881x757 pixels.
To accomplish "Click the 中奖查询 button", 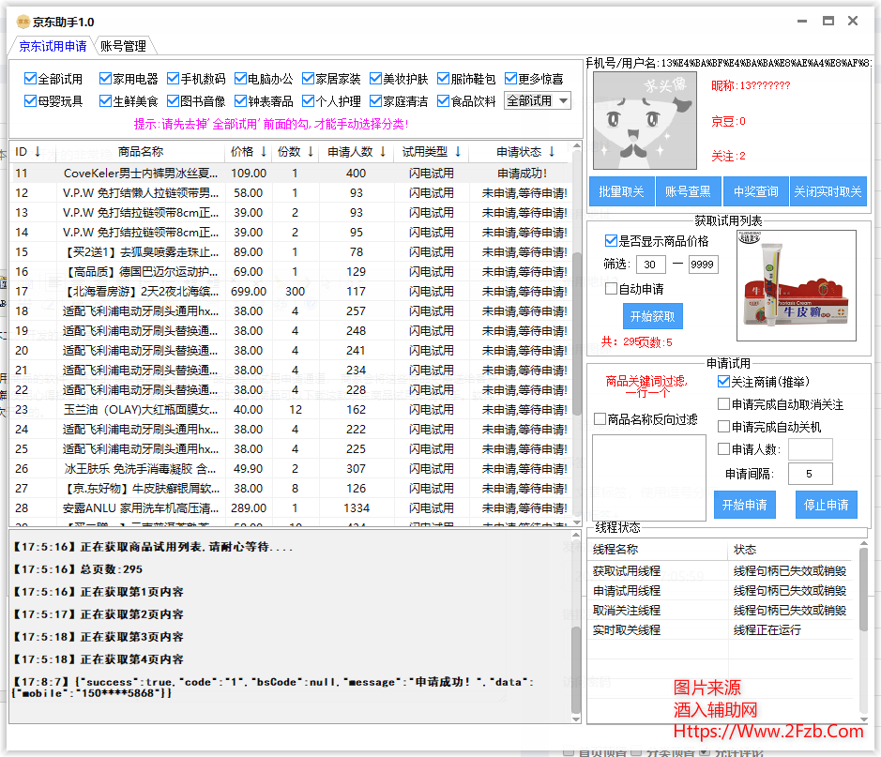I will (x=755, y=191).
